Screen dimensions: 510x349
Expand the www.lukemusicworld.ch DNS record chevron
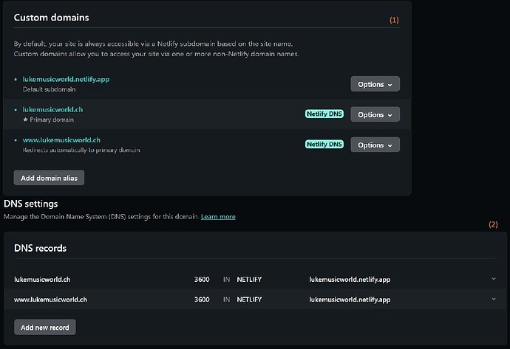pos(494,299)
